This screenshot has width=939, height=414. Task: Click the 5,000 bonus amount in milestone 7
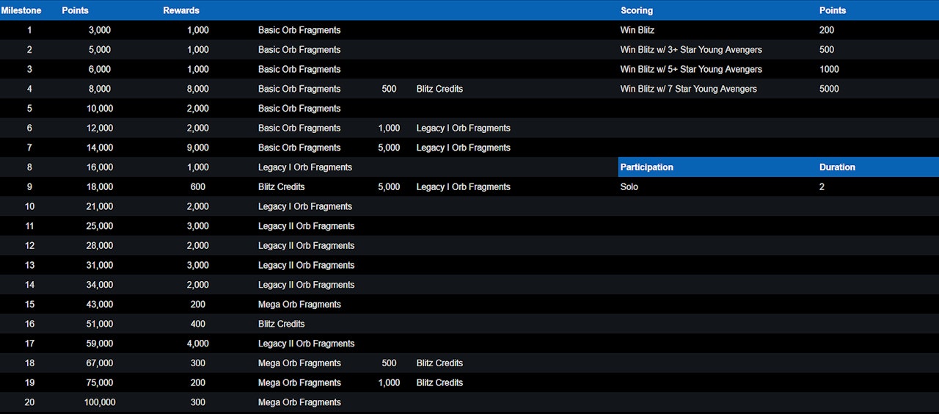pos(389,148)
